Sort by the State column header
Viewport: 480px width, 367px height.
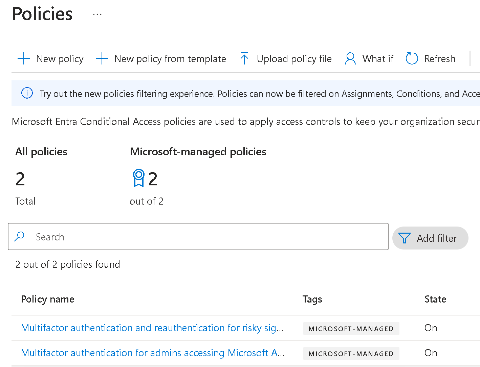click(x=435, y=299)
